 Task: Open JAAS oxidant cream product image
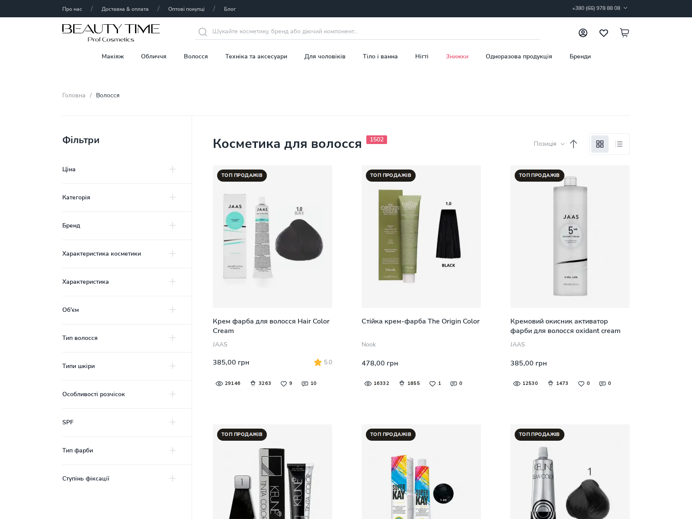pyautogui.click(x=570, y=237)
